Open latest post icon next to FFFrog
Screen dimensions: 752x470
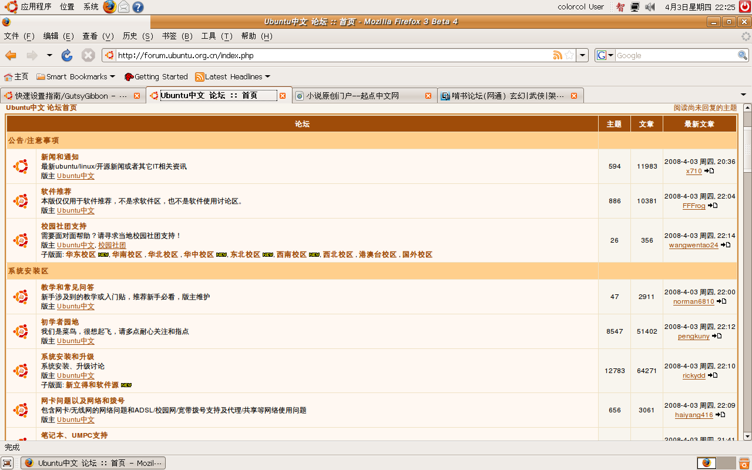[x=713, y=206]
